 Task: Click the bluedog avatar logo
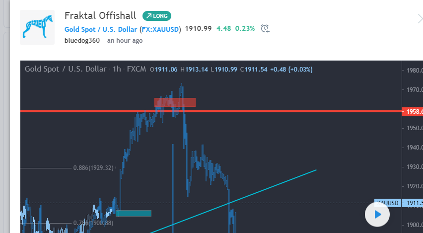tap(37, 27)
